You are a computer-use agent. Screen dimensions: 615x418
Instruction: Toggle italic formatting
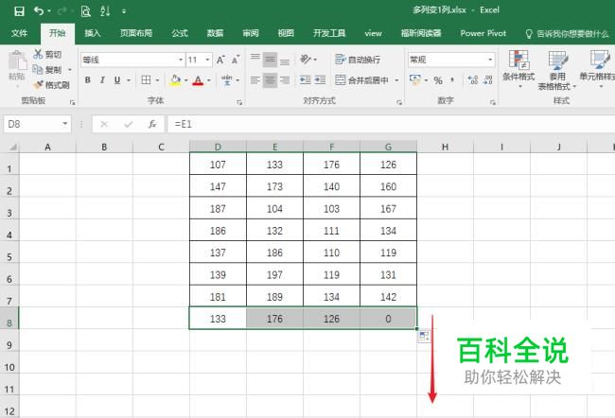click(x=102, y=80)
